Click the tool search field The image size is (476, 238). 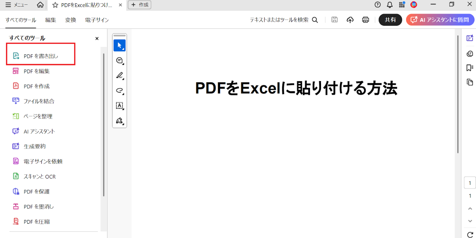pyautogui.click(x=282, y=20)
